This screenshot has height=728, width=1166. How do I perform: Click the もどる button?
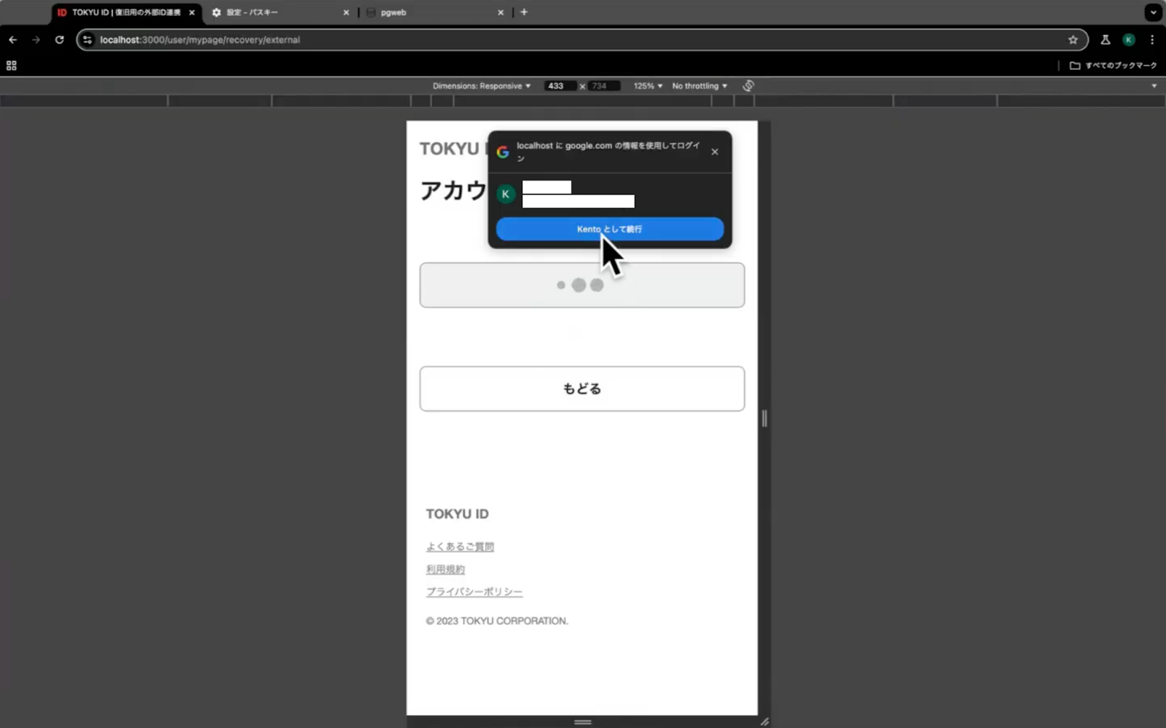582,388
